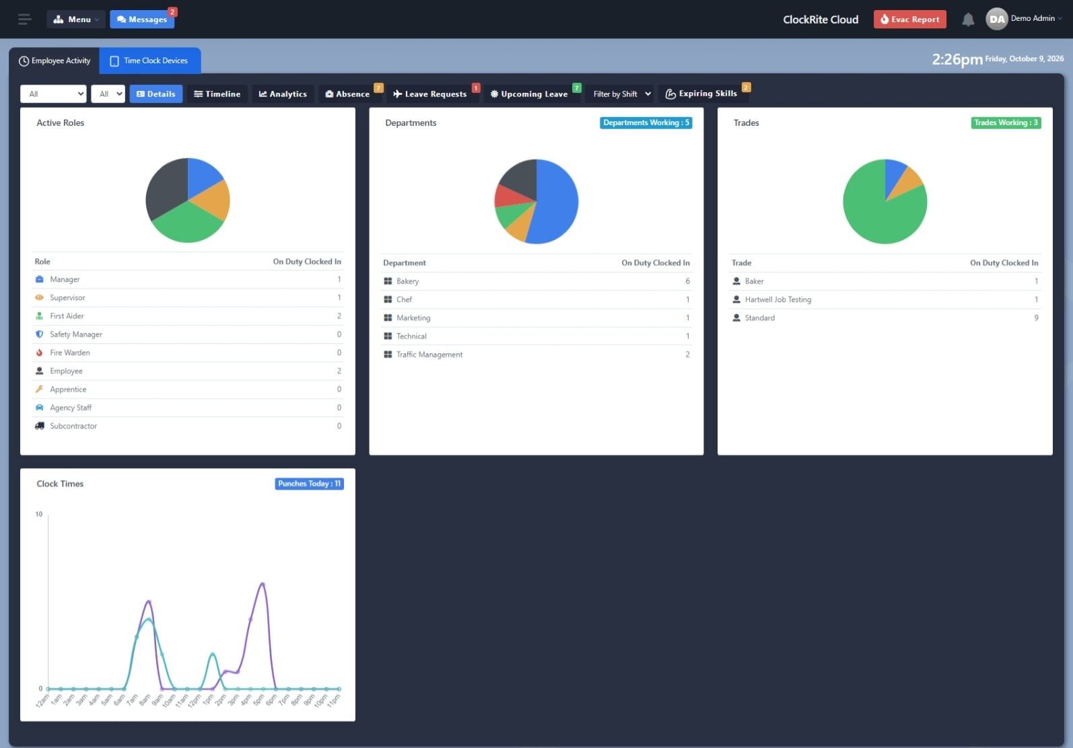Open the notifications bell icon
This screenshot has height=748, width=1073.
pyautogui.click(x=968, y=20)
